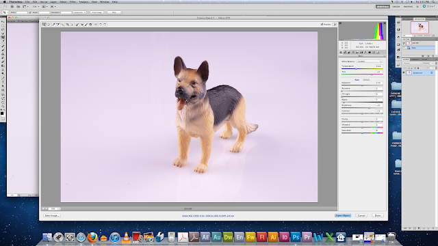Viewport: 438px width, 246px height.
Task: Choose the Targeted Adjustment tool
Action: coord(62,25)
